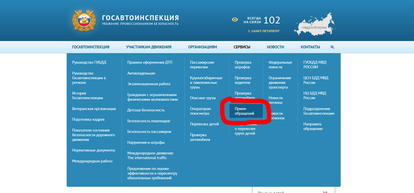Click the Госавтоинспекция emblem logo
The height and width of the screenshot is (193, 414).
pyautogui.click(x=84, y=21)
